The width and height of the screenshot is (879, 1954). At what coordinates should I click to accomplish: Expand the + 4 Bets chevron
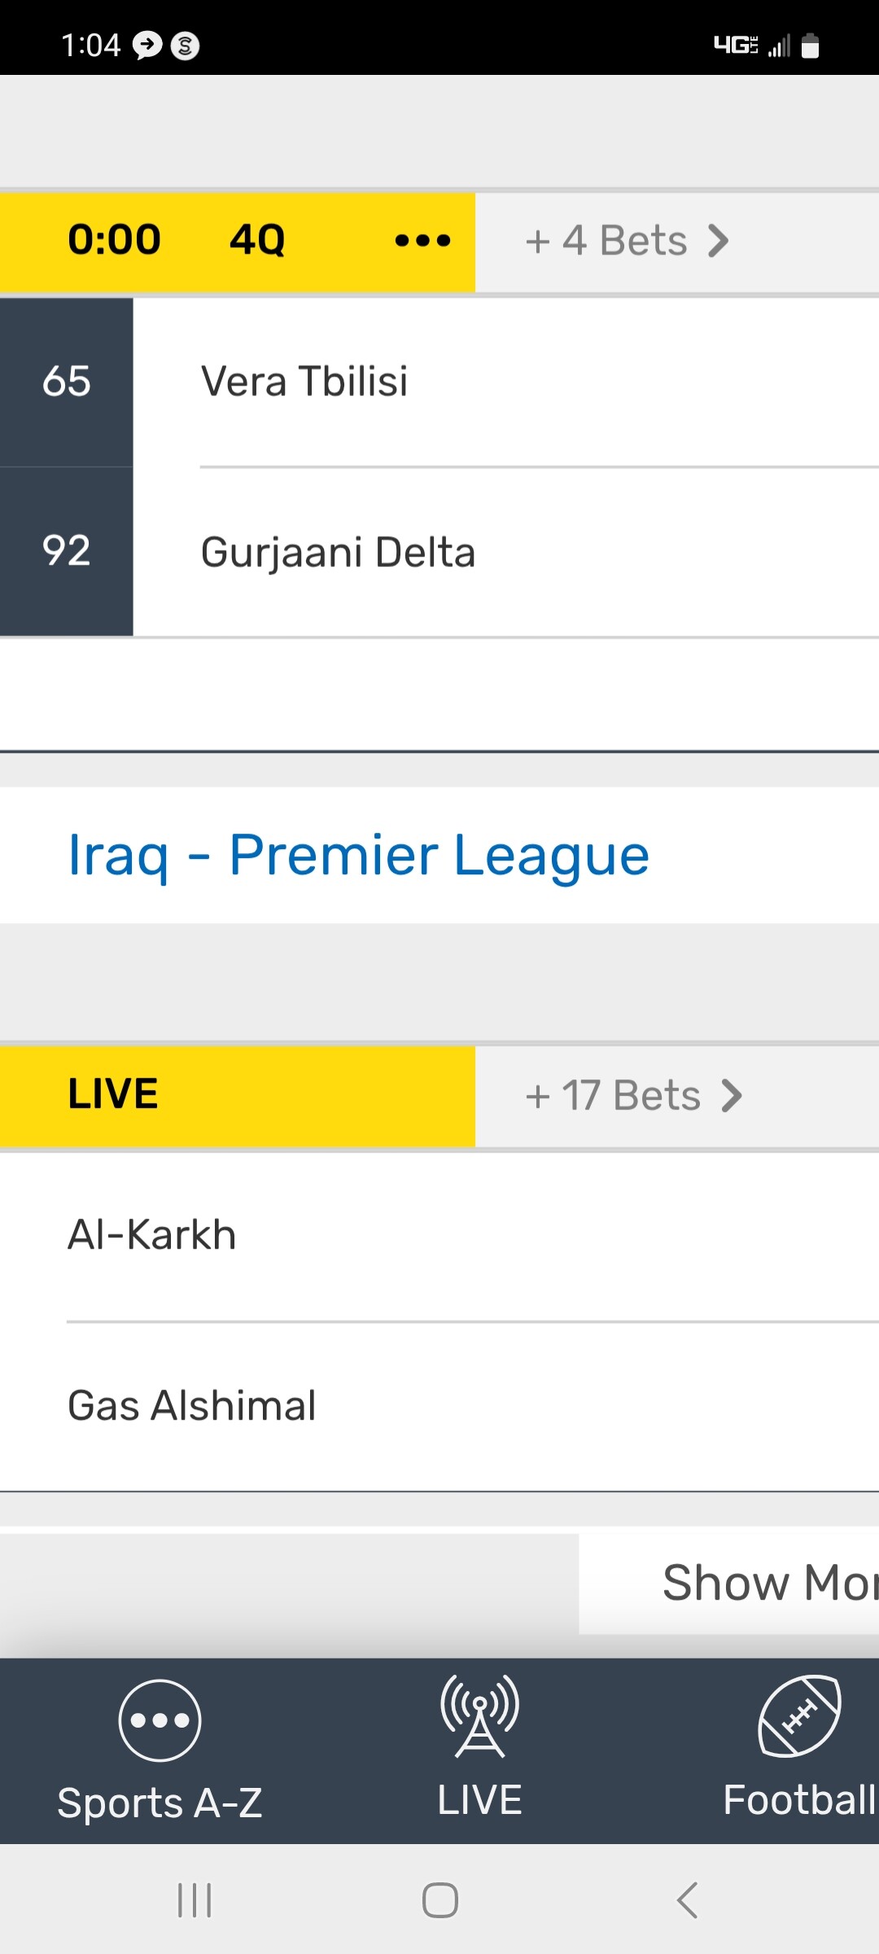(x=718, y=241)
